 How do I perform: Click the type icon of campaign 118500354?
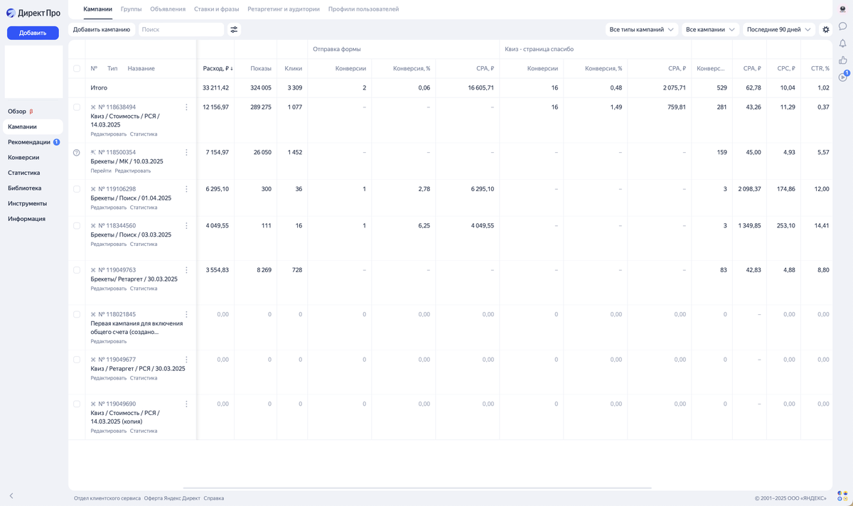point(93,152)
